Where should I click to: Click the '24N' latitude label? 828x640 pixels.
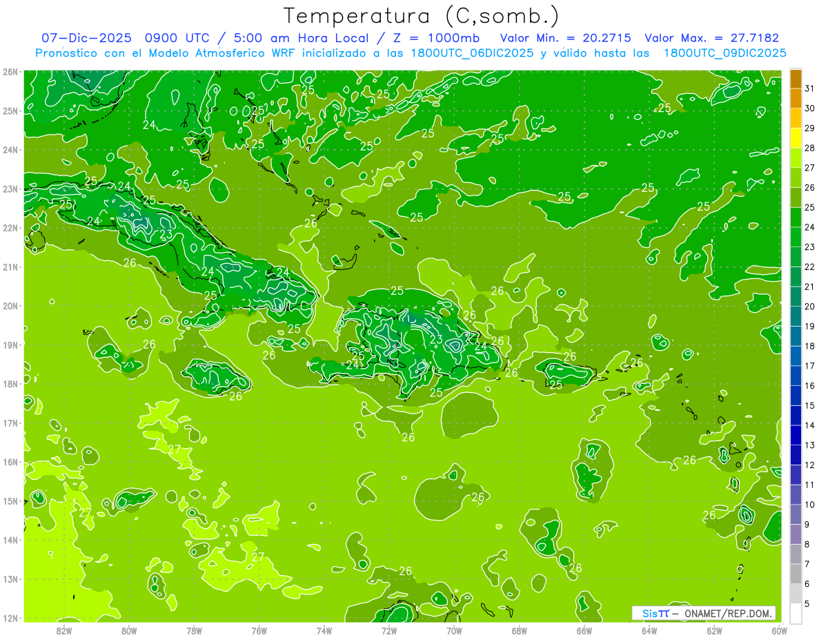[10, 150]
